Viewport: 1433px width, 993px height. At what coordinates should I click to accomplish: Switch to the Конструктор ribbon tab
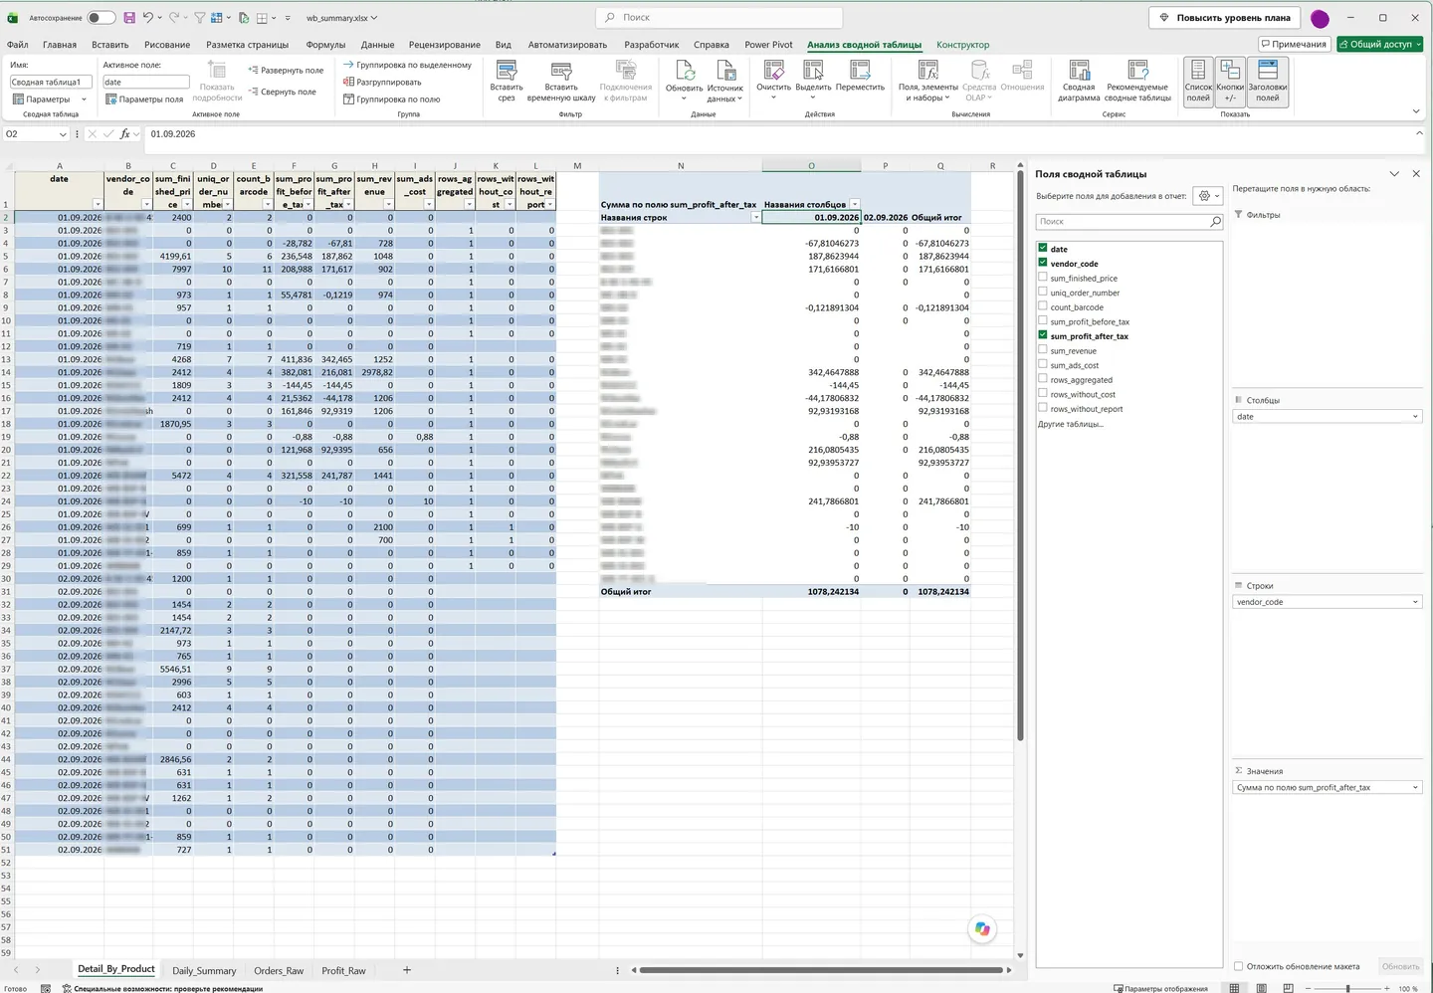tap(962, 45)
